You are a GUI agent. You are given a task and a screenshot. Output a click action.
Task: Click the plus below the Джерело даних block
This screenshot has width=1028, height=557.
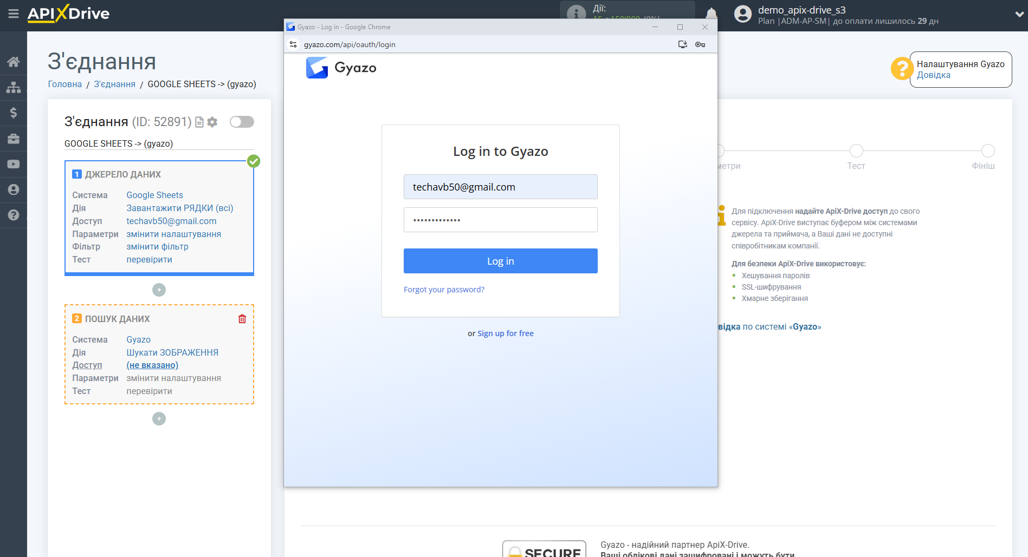[159, 290]
